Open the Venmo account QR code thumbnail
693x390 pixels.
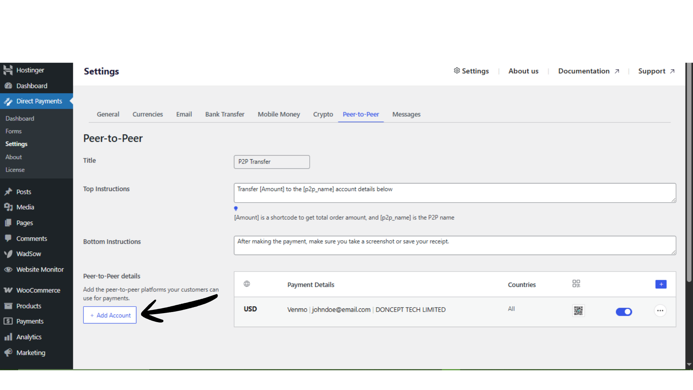pos(578,311)
